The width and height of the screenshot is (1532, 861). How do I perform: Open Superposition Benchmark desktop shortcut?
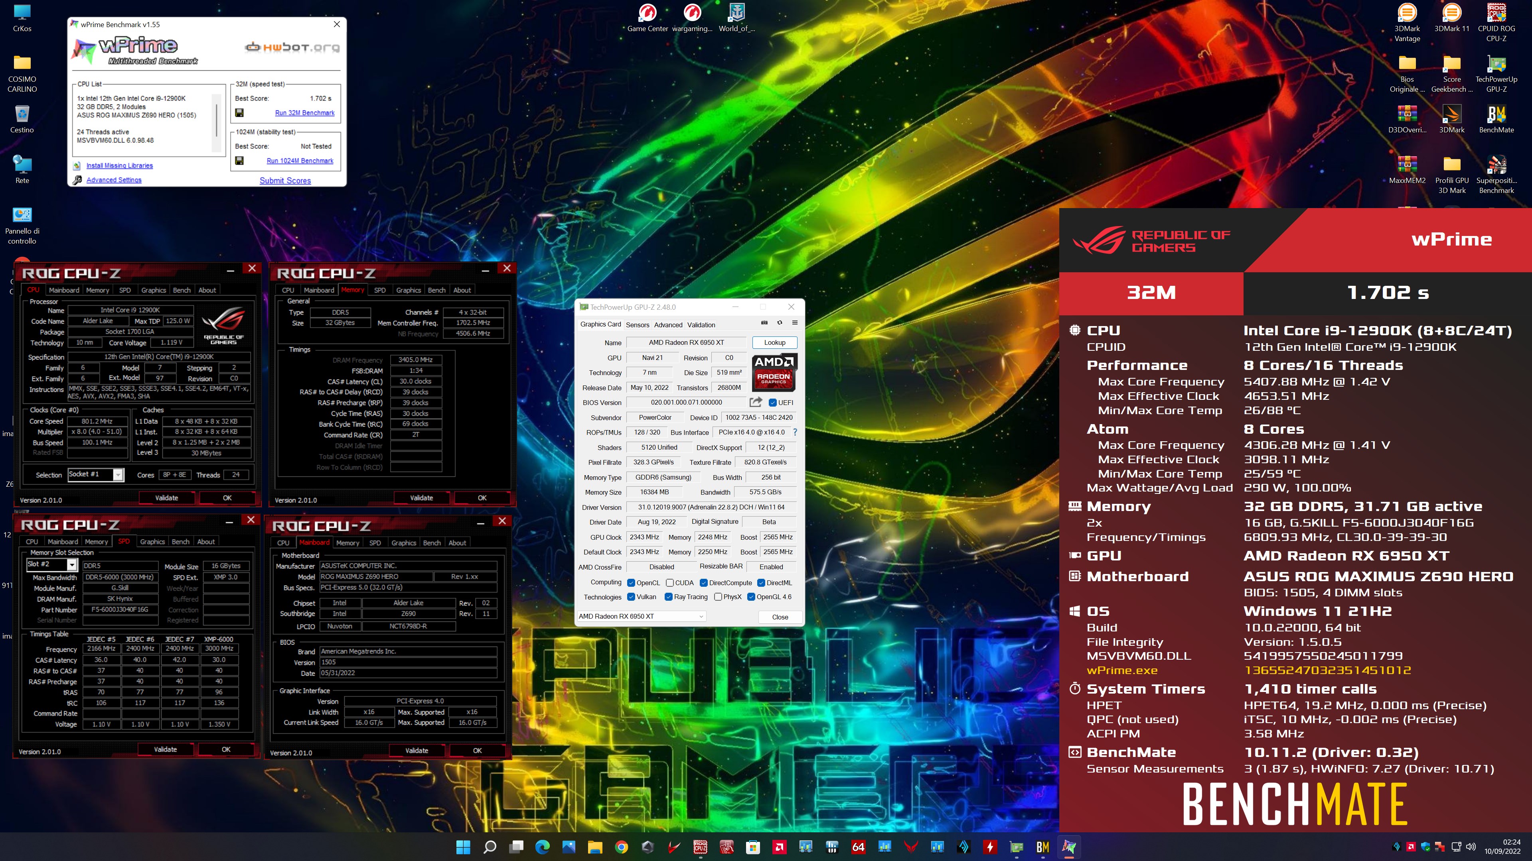[x=1496, y=175]
